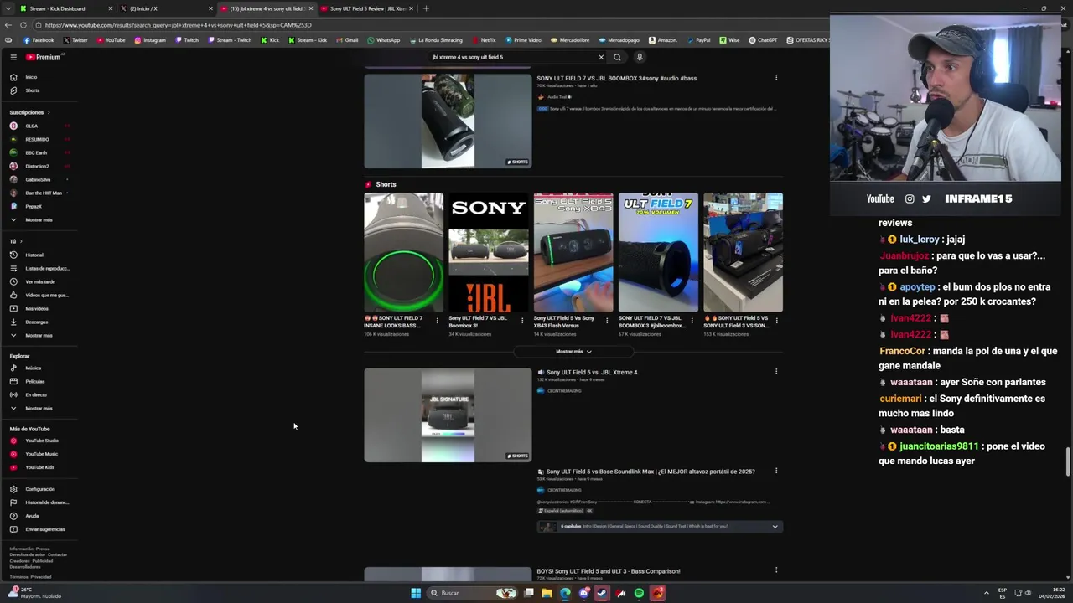Open YouTube Kids link

(x=39, y=467)
